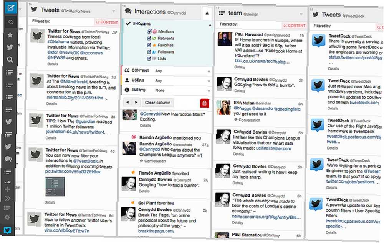384x243 pixels.
Task: Click the Content quote icon in Interactions filters
Action: tap(127, 70)
